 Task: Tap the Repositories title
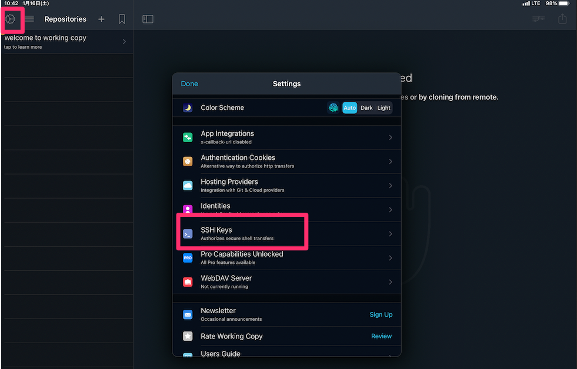tap(65, 19)
